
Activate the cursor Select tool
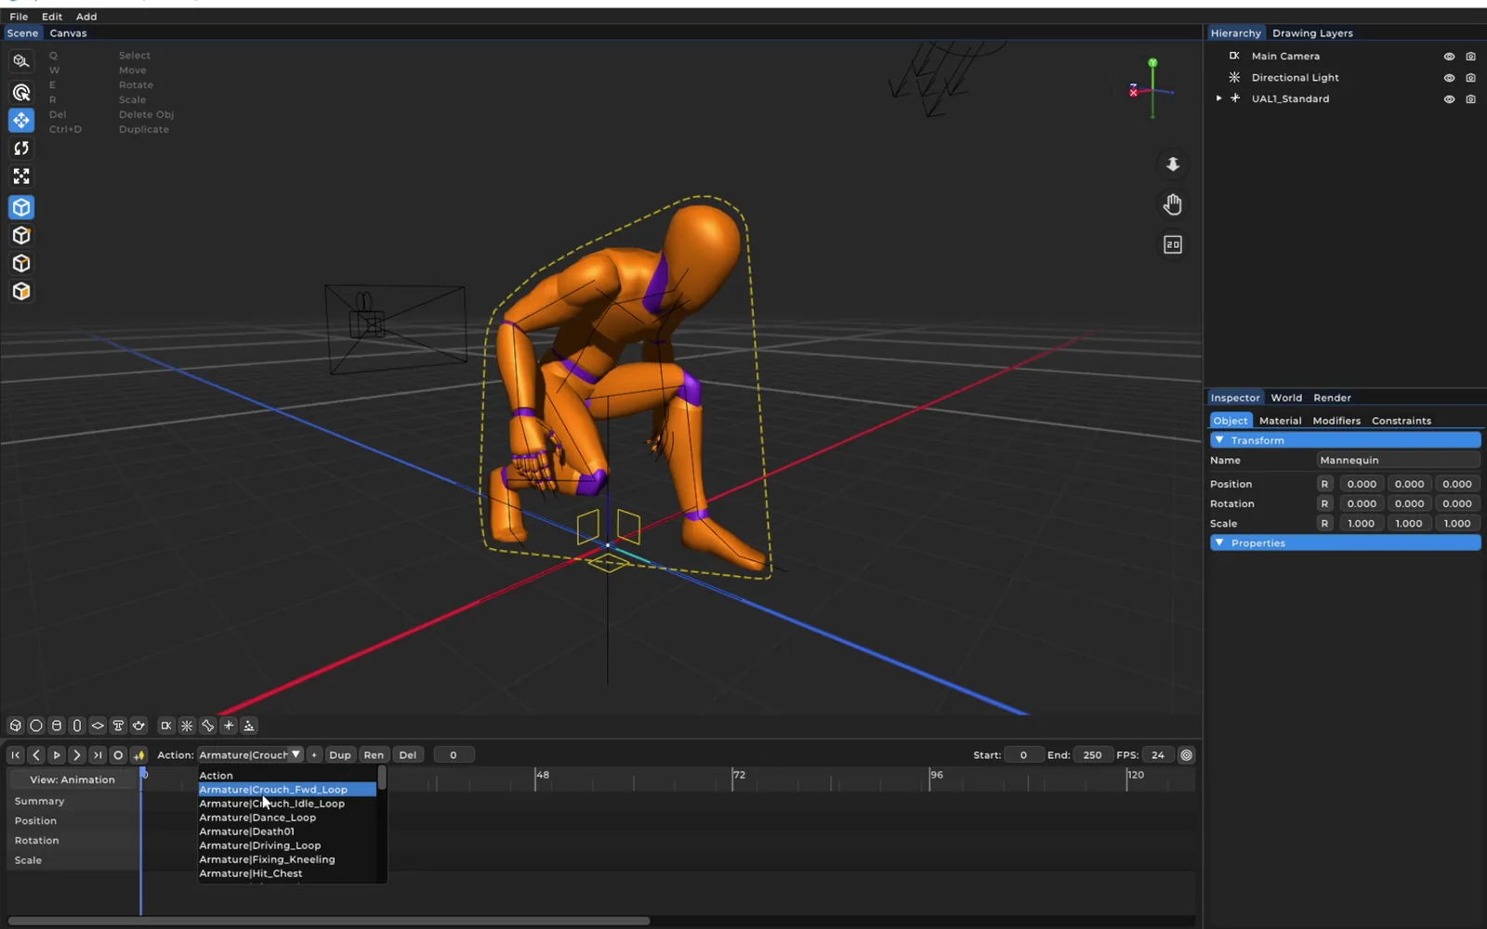21,92
